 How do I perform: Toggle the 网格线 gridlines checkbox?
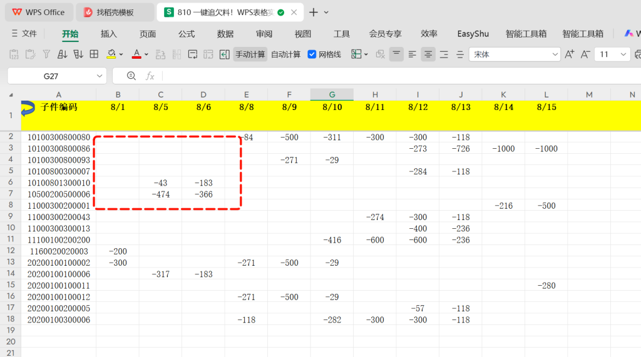pyautogui.click(x=312, y=54)
